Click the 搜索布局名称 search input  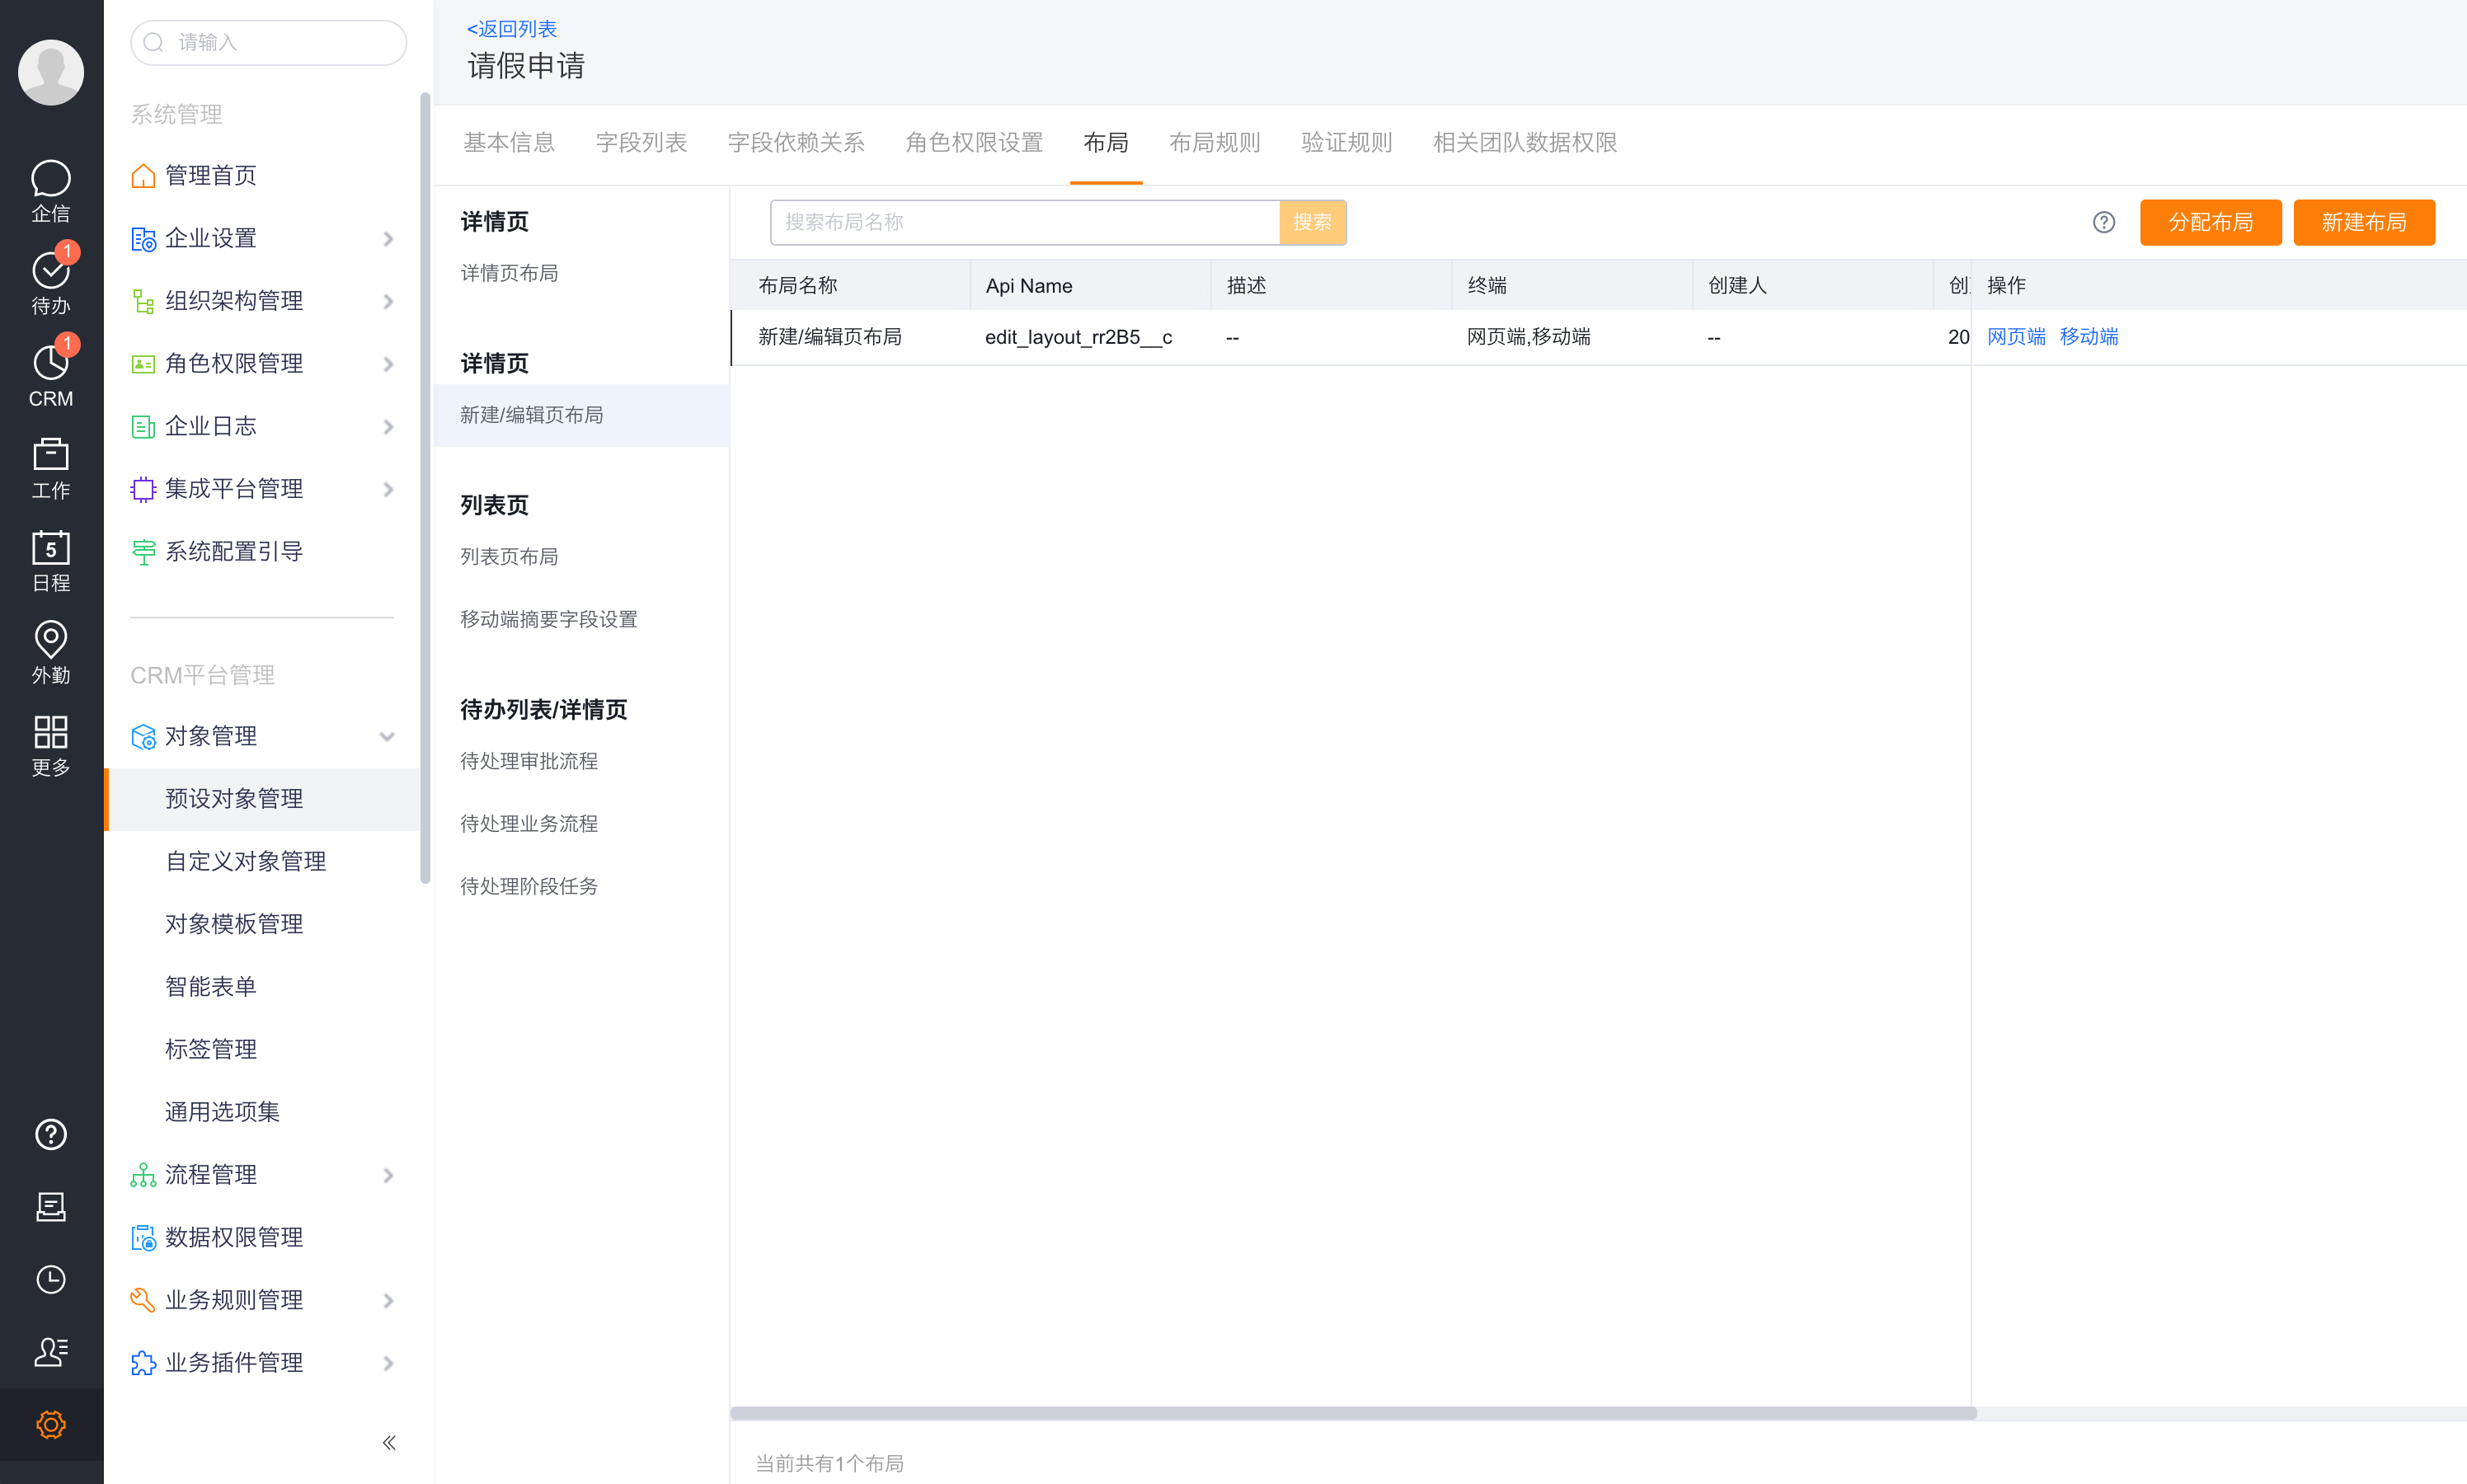tap(1023, 222)
